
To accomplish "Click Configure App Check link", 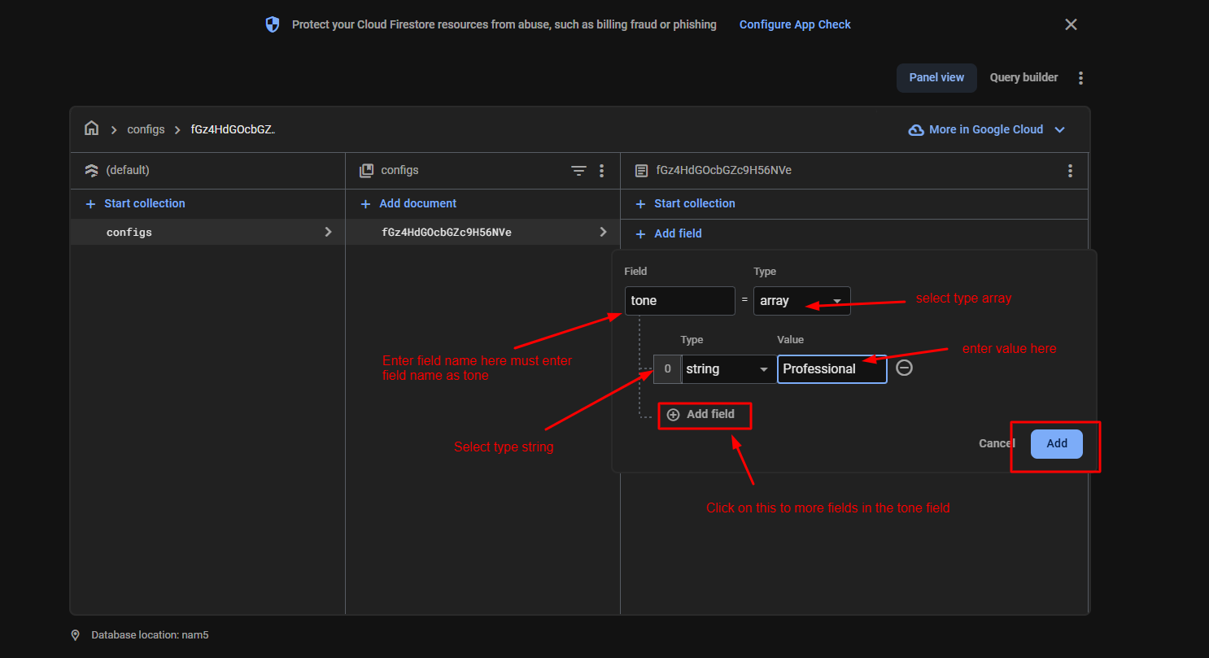I will (795, 24).
